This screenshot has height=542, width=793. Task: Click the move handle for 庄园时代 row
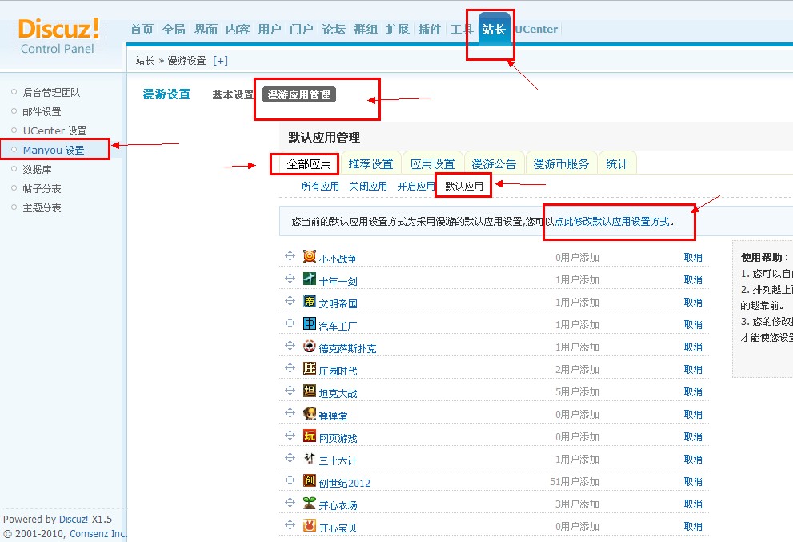pyautogui.click(x=290, y=368)
